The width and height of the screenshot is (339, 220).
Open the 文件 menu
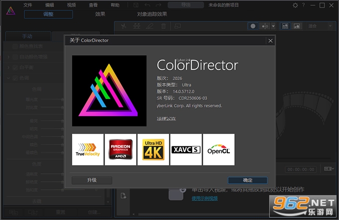28,5
